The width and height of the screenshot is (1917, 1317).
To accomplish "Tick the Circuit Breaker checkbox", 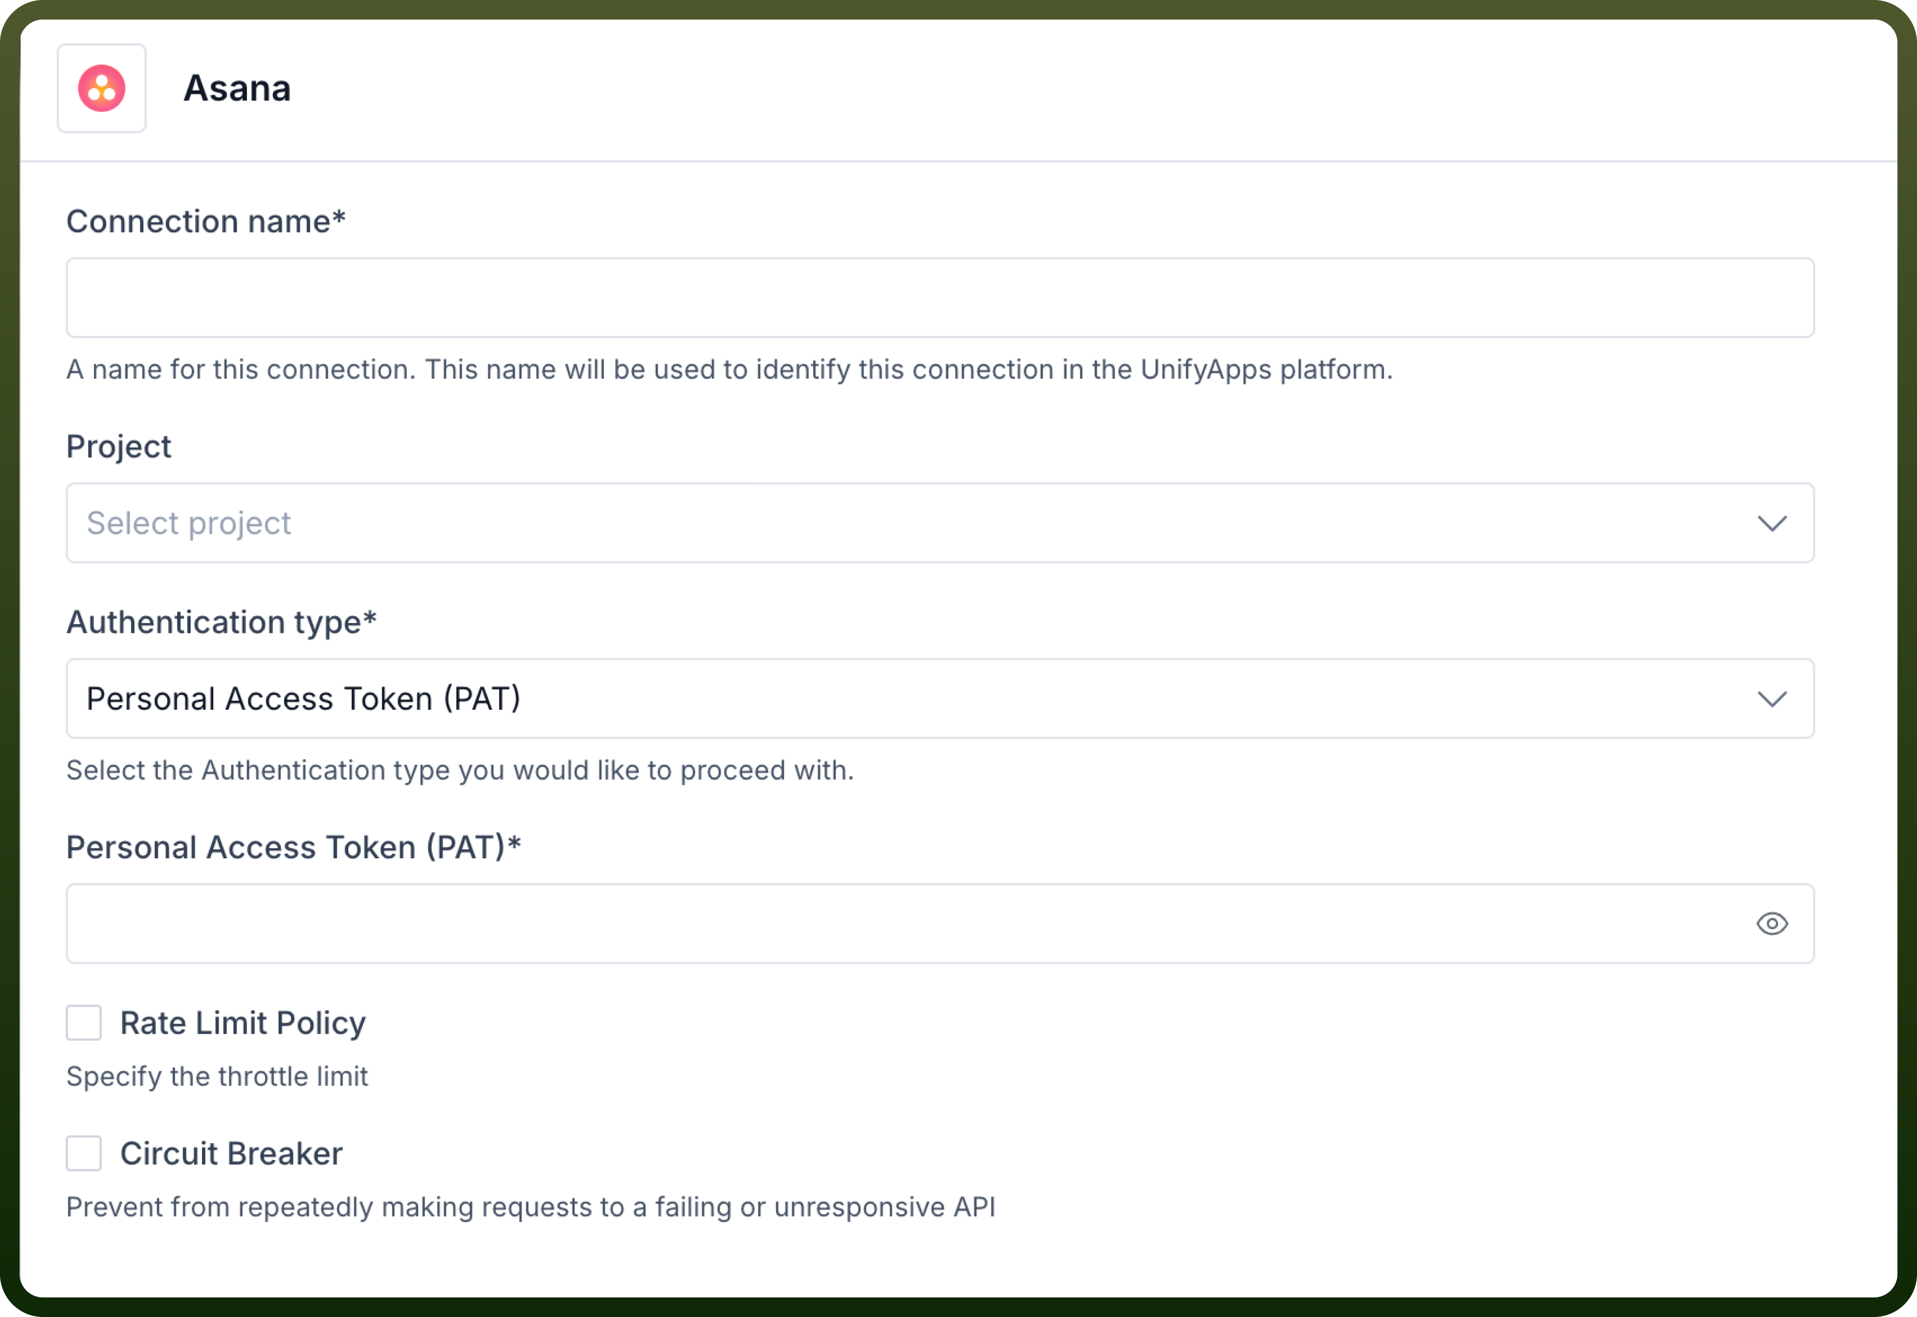I will [84, 1153].
